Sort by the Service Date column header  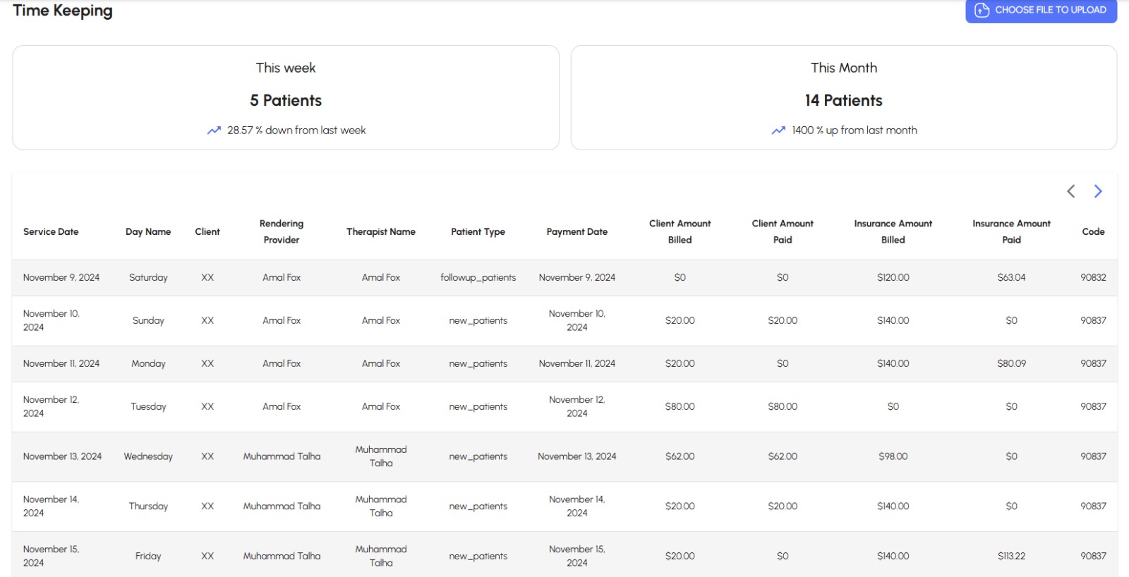pos(51,231)
